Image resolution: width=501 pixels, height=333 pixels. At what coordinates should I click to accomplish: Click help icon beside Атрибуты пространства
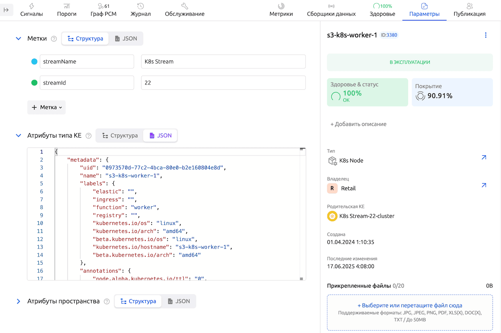(107, 301)
